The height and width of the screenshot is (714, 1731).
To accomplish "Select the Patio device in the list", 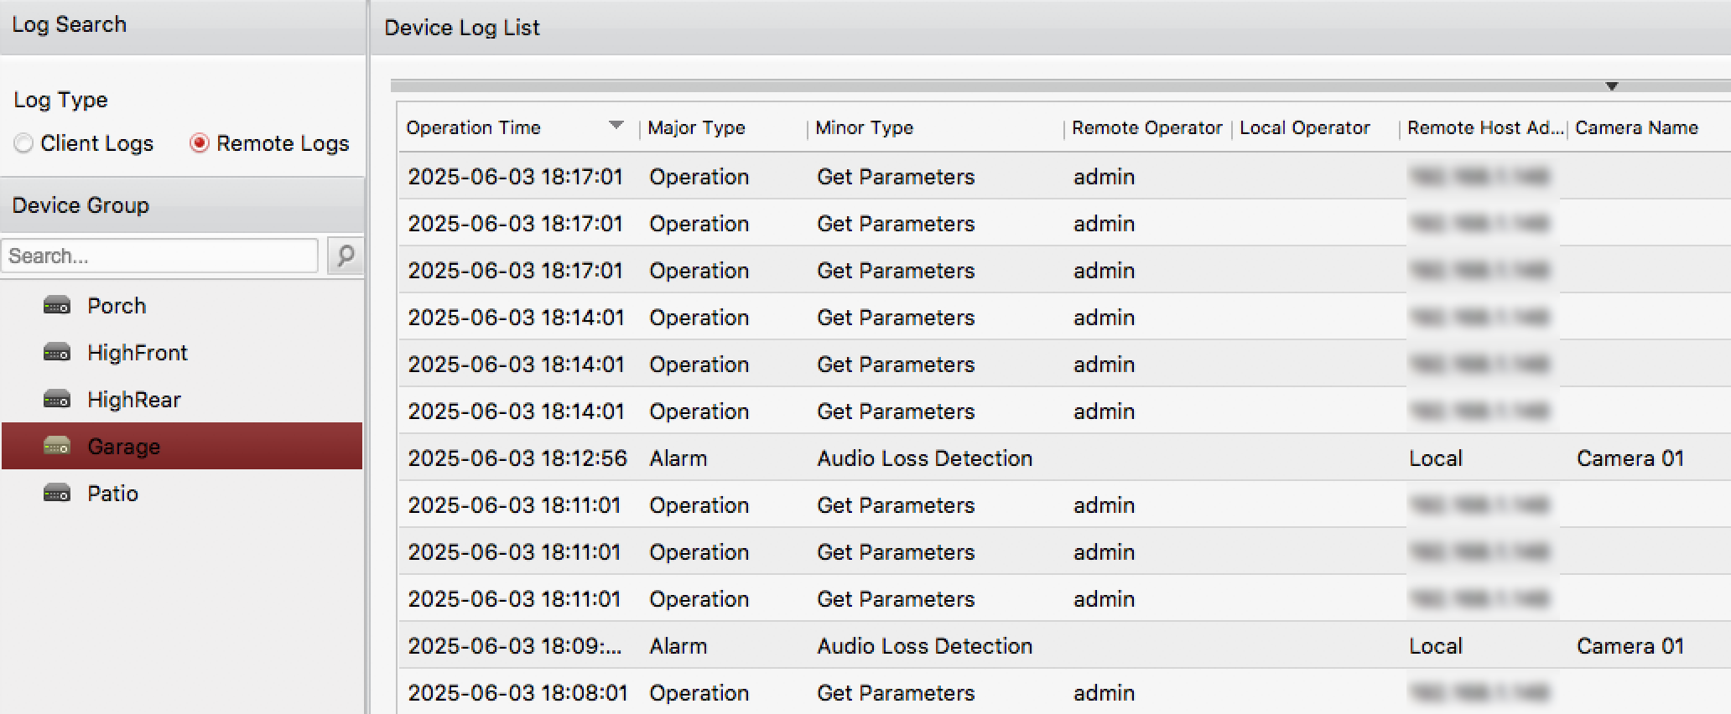I will point(112,494).
